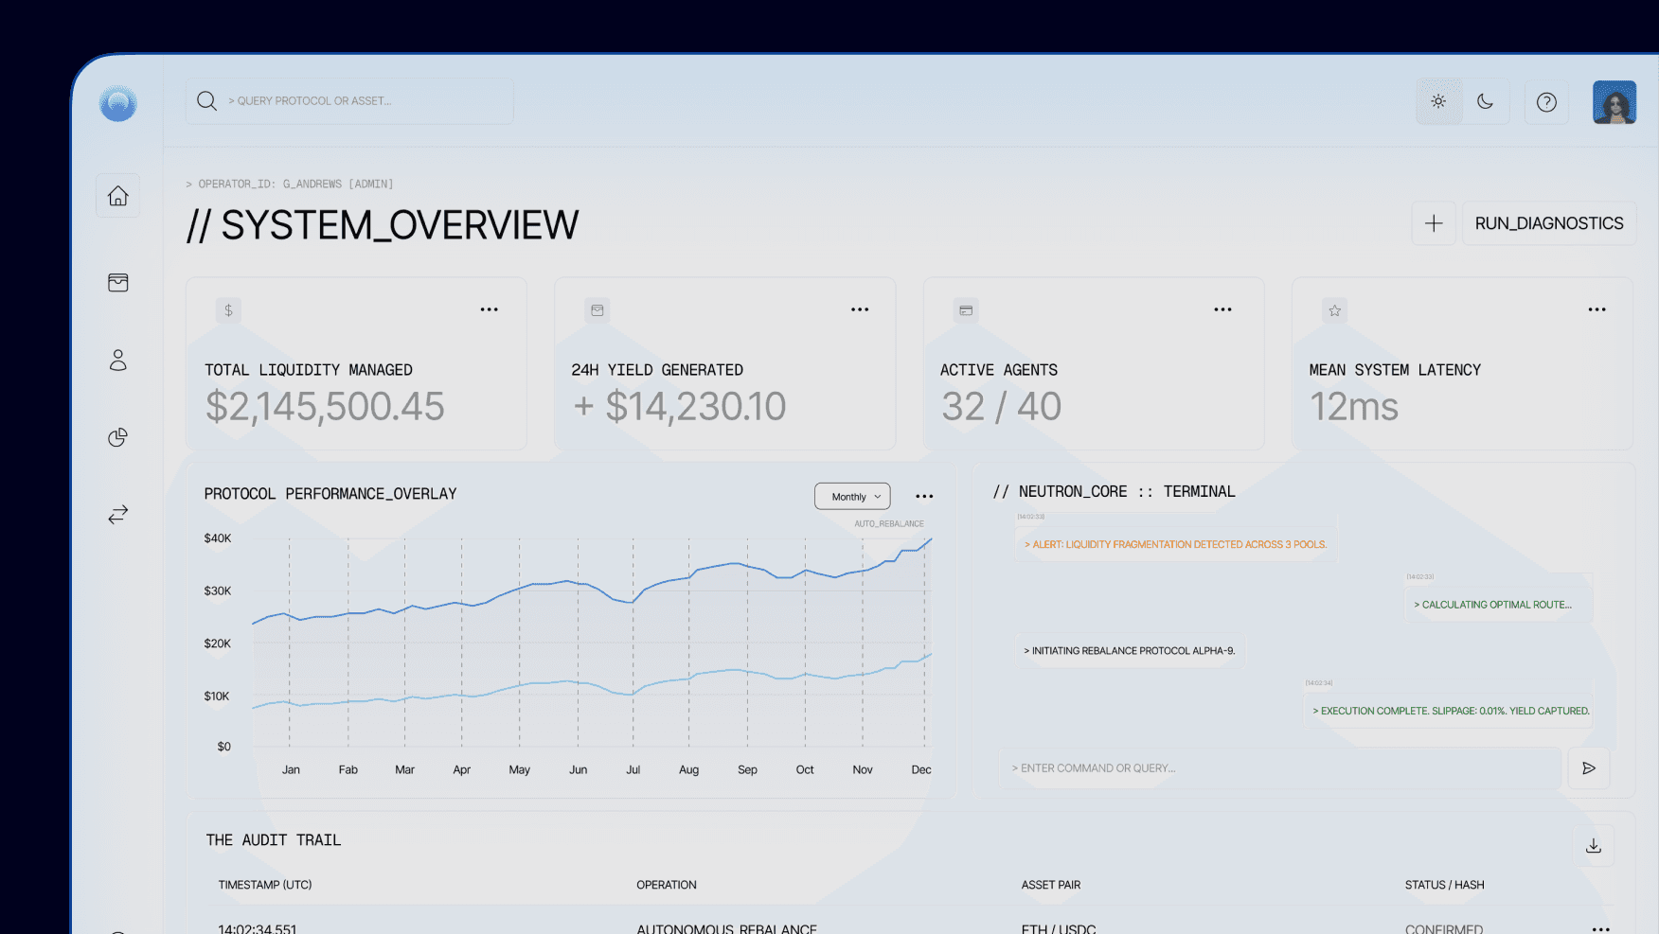This screenshot has width=1659, height=934.
Task: Click the OPERATOR_ID G_ANDREWS breadcrumb text
Action: point(290,184)
